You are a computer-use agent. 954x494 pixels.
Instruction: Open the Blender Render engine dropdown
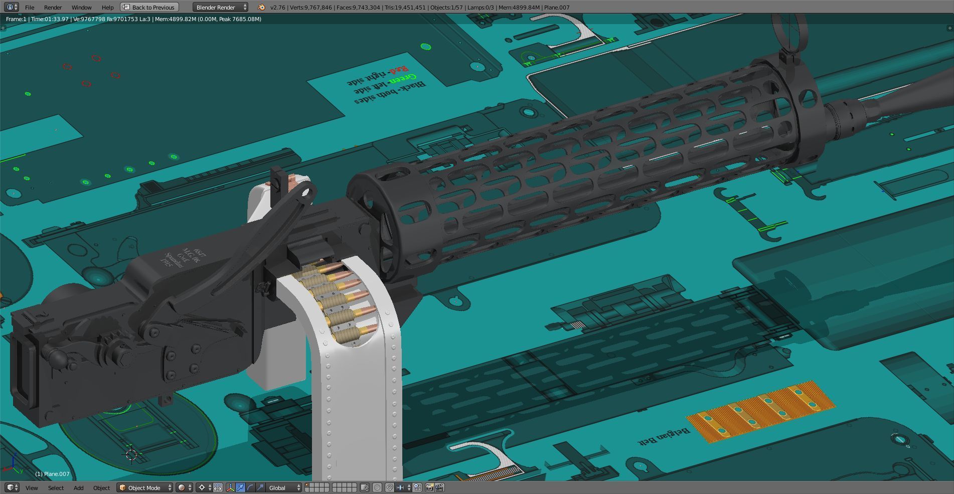pyautogui.click(x=219, y=7)
